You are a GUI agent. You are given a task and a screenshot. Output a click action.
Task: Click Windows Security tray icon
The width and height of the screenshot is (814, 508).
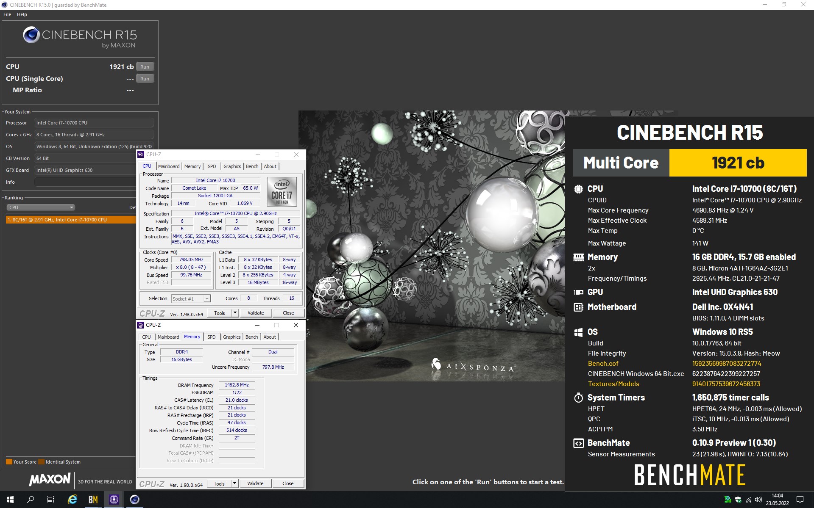738,500
